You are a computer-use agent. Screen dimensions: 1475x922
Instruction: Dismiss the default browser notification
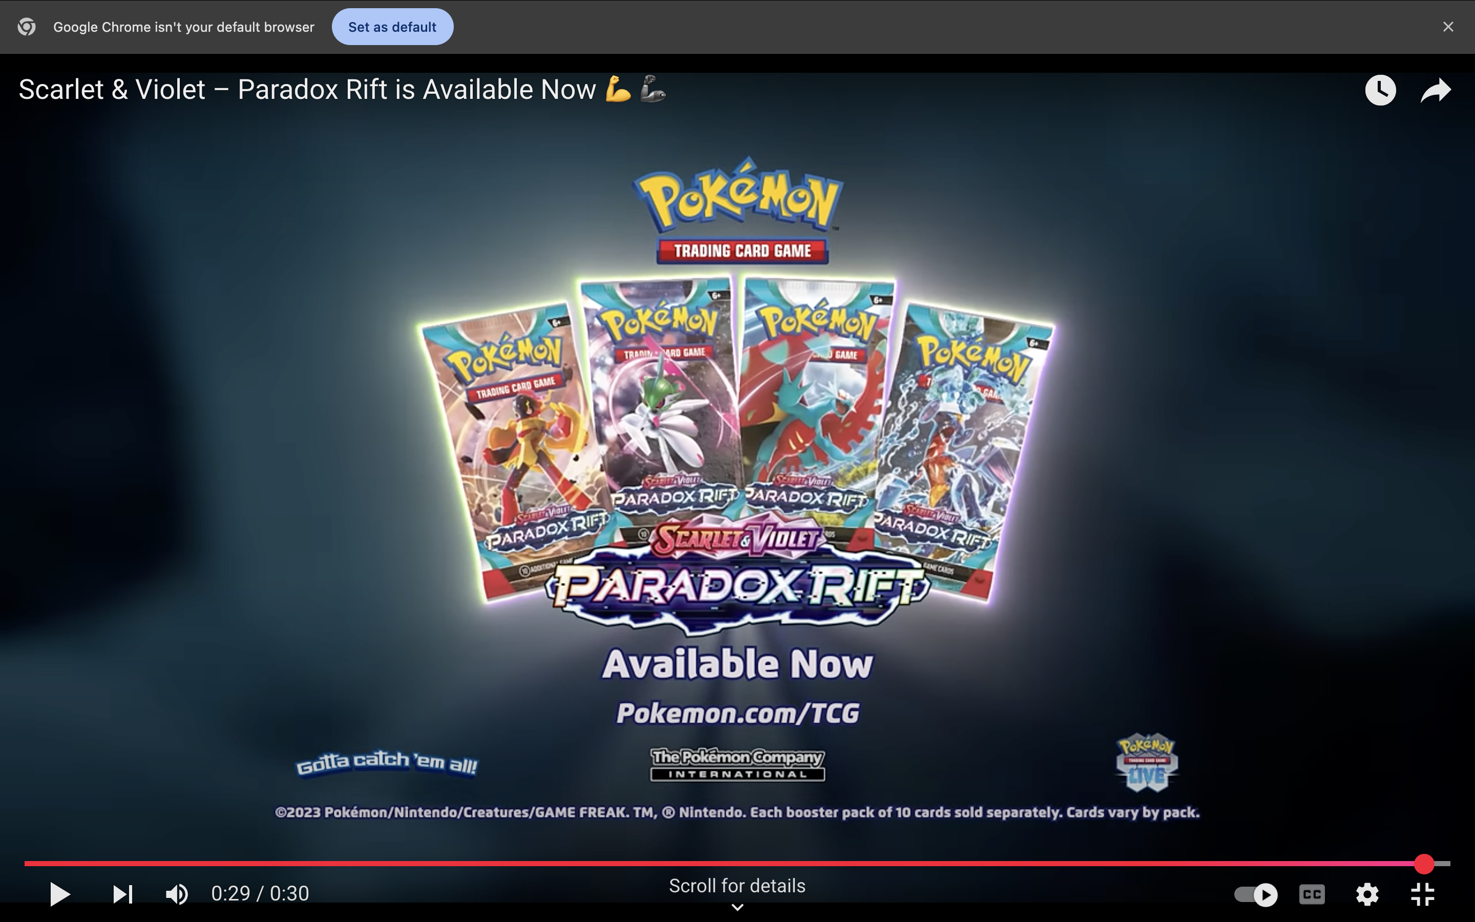(x=1448, y=27)
